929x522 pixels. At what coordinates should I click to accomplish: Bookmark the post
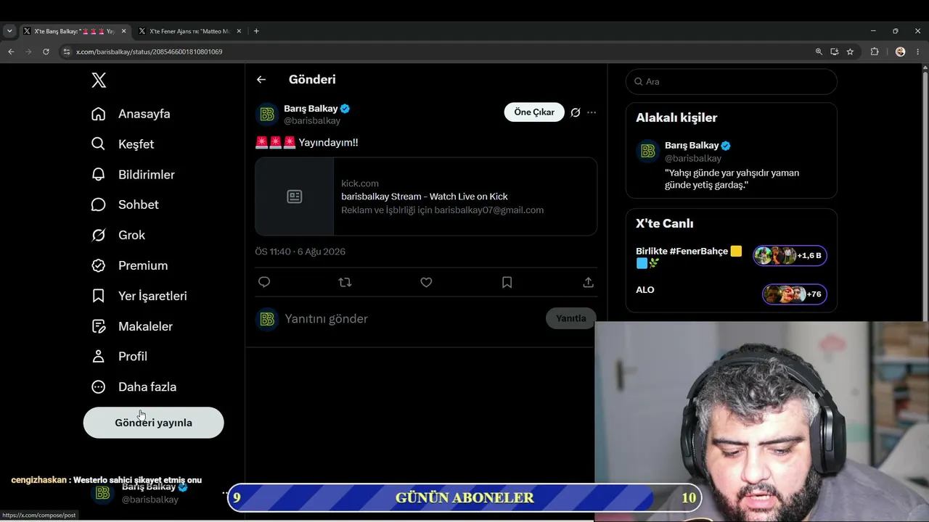(507, 282)
